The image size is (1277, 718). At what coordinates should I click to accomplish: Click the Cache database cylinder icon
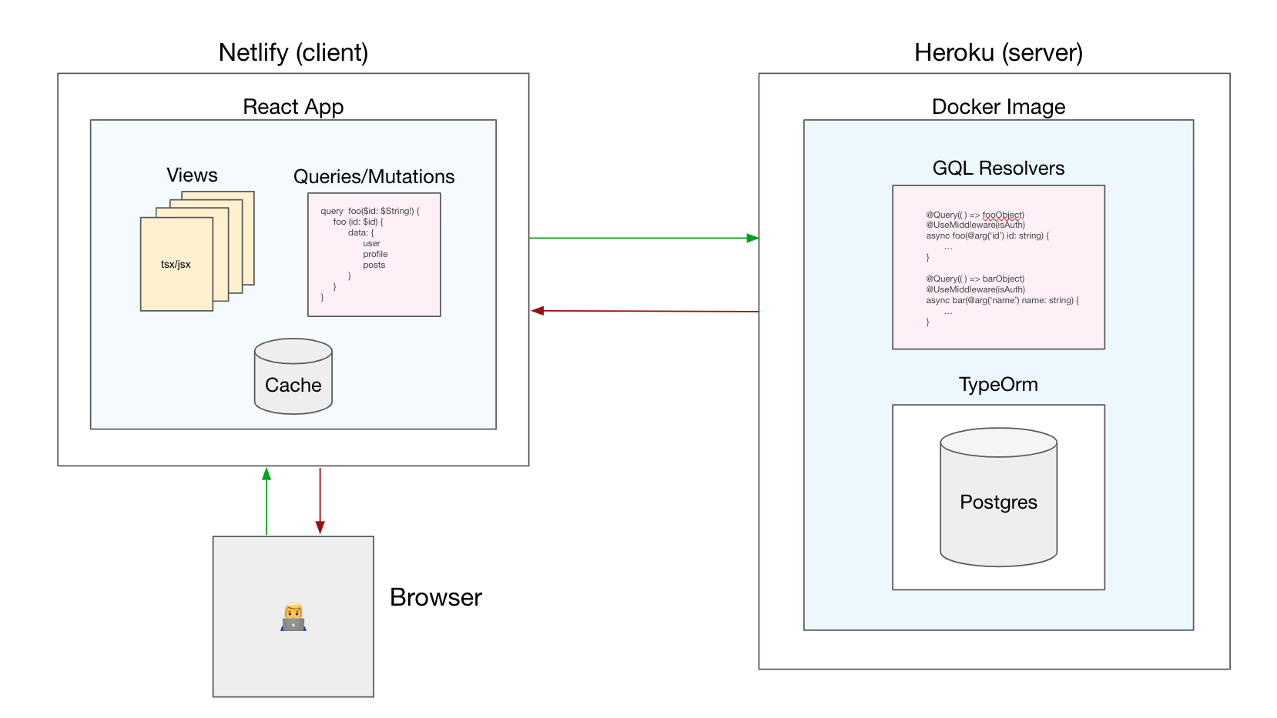tap(292, 376)
